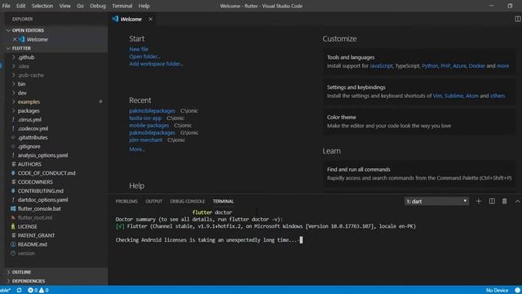Close the Welcome tab
Screen dimensions: 522x294
pos(150,19)
